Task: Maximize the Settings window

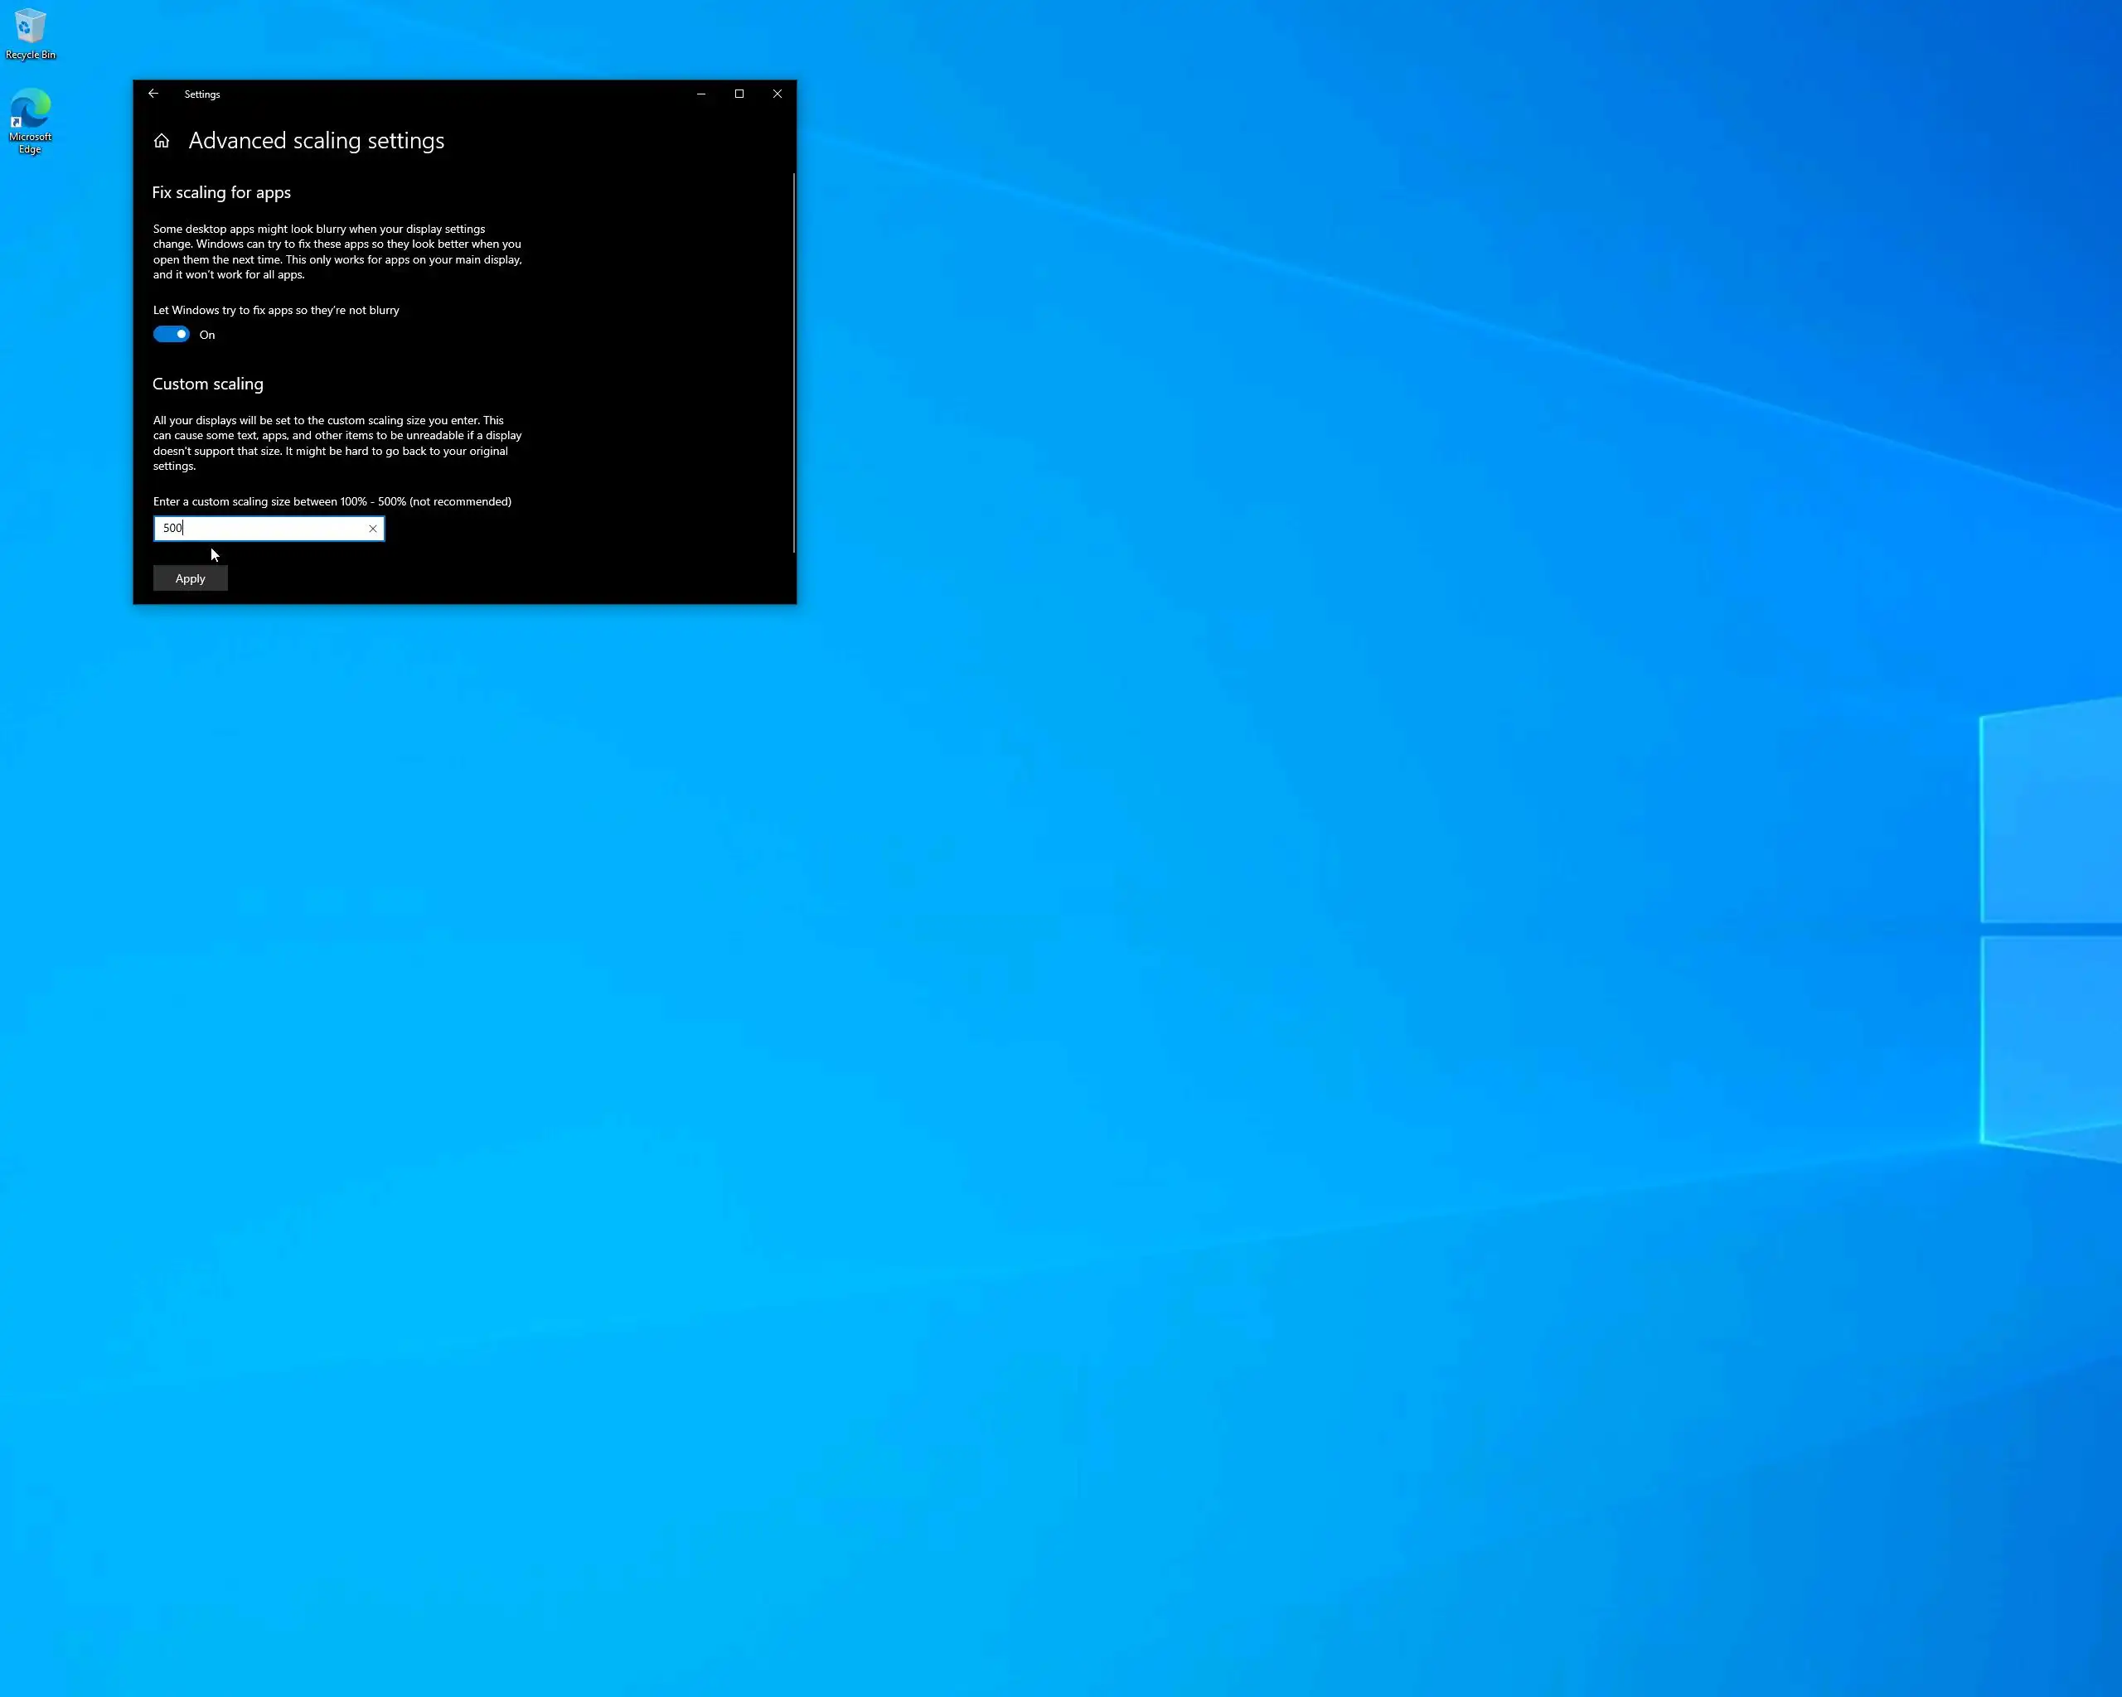Action: [739, 94]
